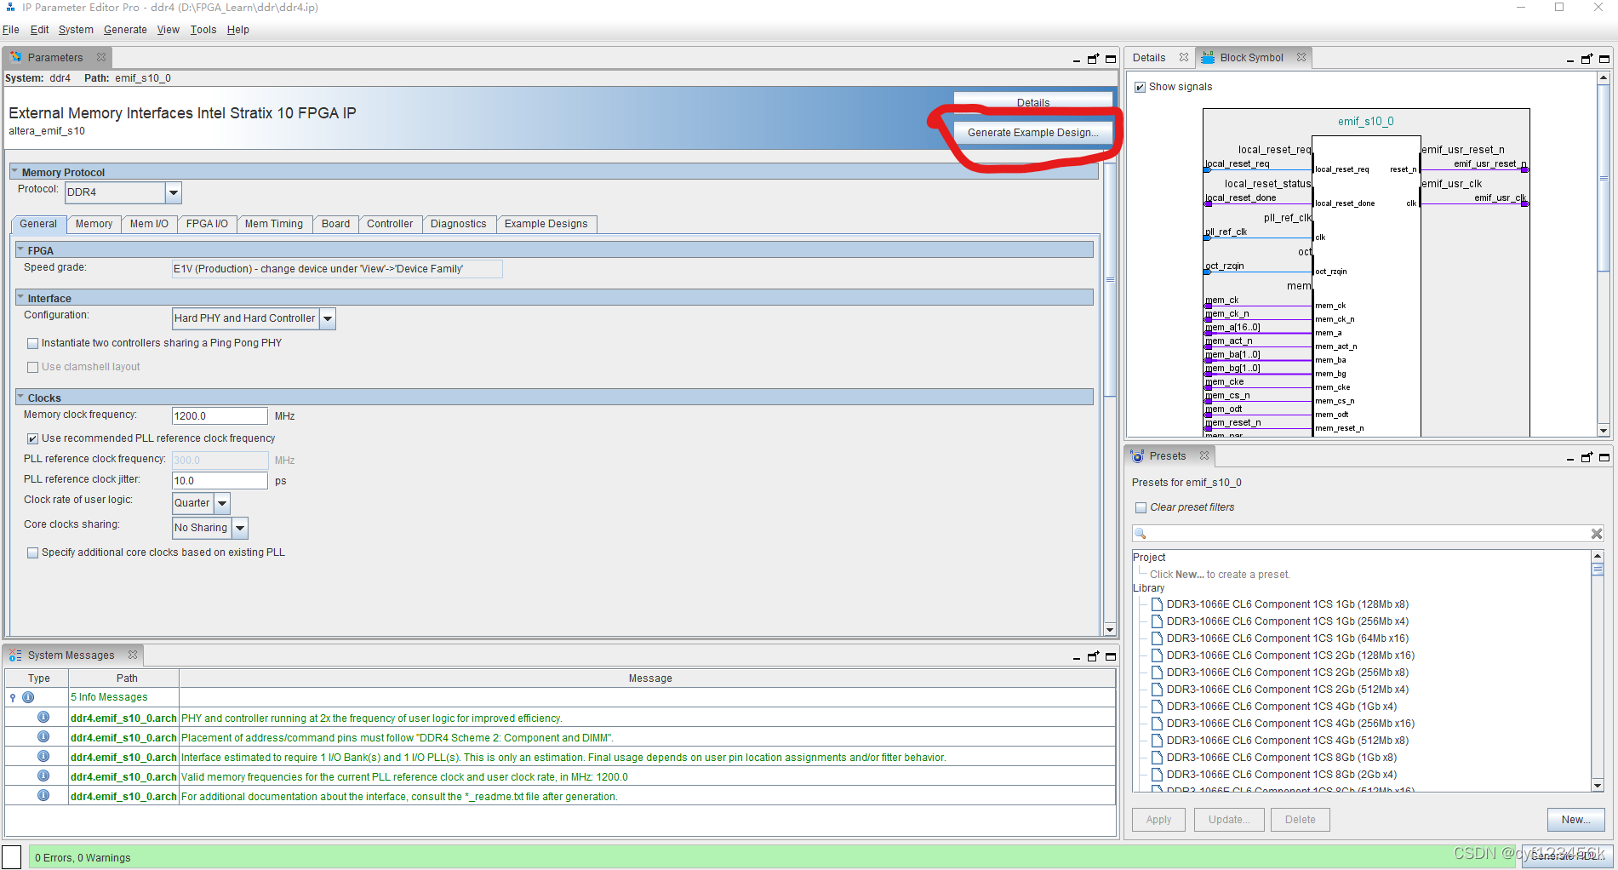The width and height of the screenshot is (1618, 870).
Task: Collapse the Clocks section
Action: pyautogui.click(x=20, y=398)
